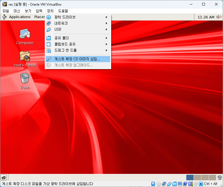
Task: Click the guest volume speaker icon
Action: (x=219, y=17)
